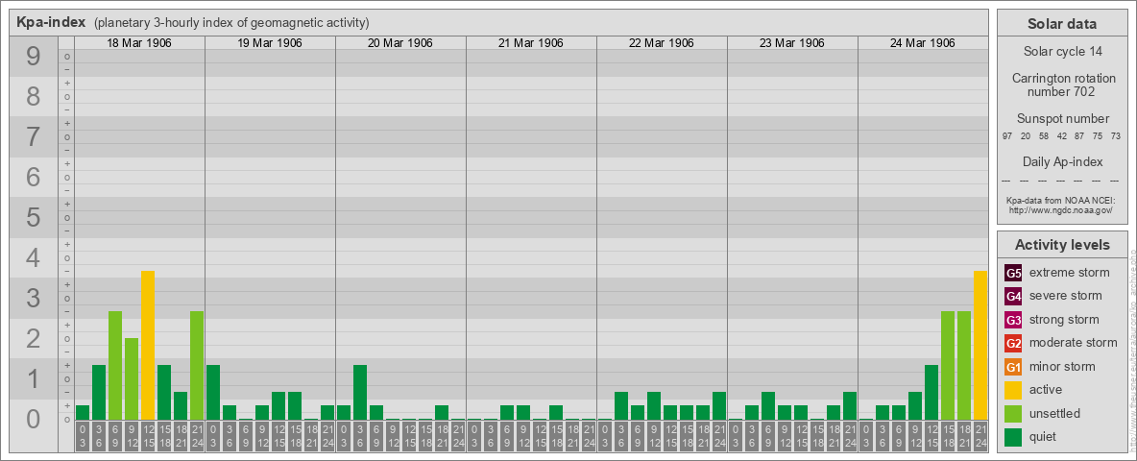Click the 21 Mar 1906 date header

(x=531, y=43)
